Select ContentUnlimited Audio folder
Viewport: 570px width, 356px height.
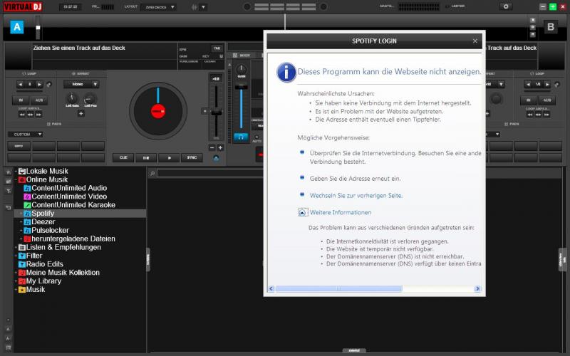click(66, 188)
